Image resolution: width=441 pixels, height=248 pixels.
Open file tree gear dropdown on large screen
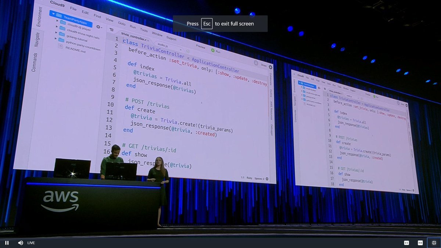99,27
